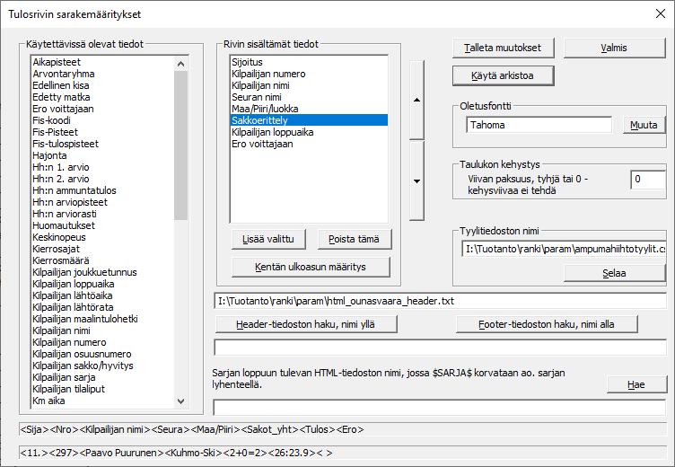
Task: Click the move-down arrow button
Action: coord(416,181)
